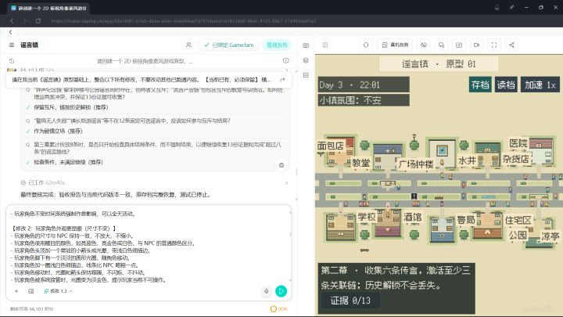
Task: Open the preview panel side icon
Action: pos(306,45)
